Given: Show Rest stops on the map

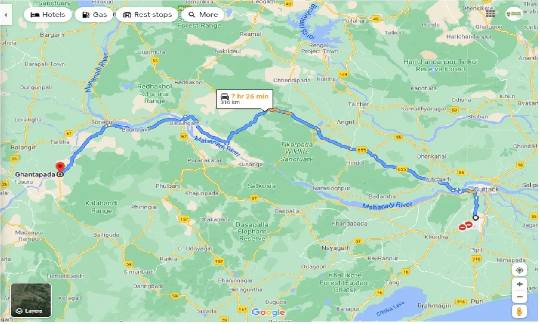Looking at the screenshot, I should pos(147,15).
